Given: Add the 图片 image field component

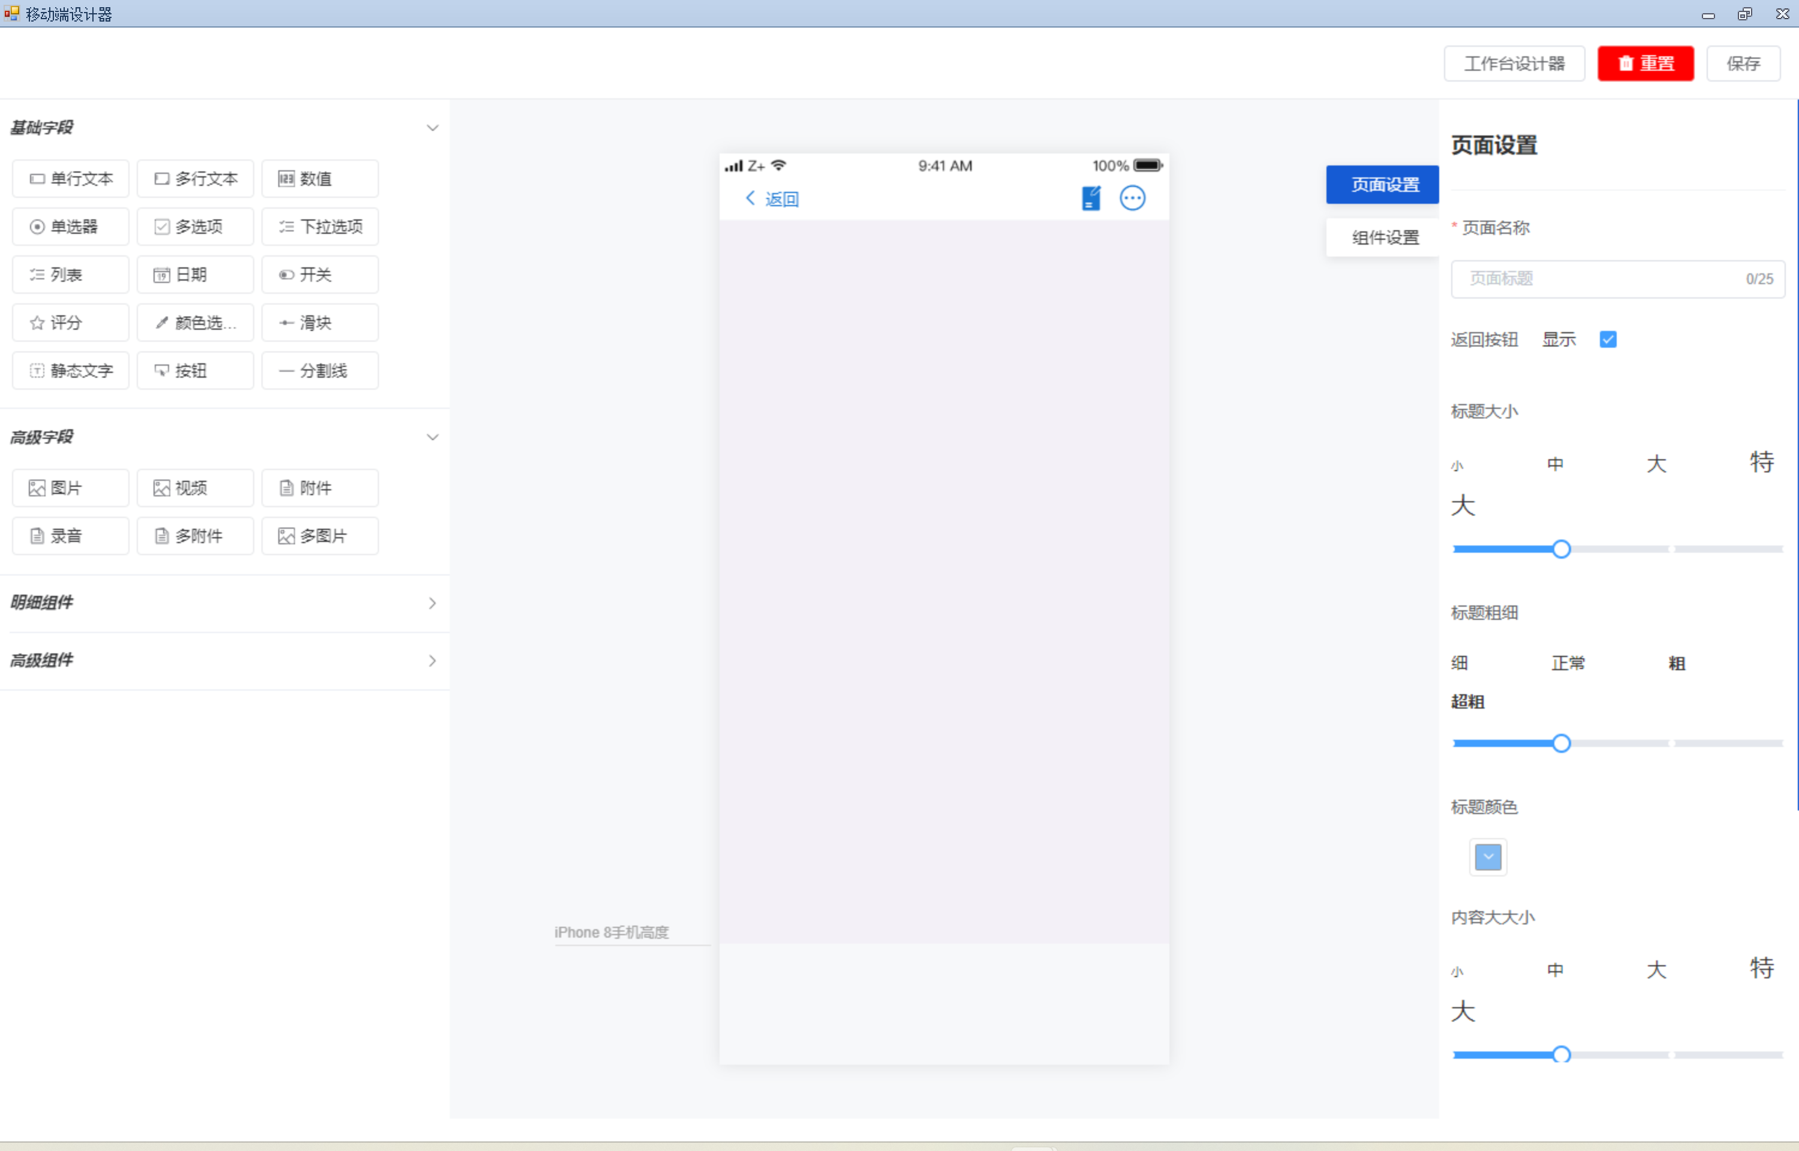Looking at the screenshot, I should pos(70,488).
